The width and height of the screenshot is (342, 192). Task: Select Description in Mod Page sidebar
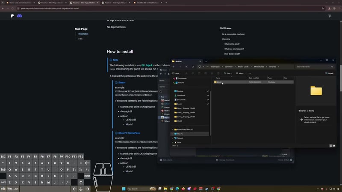(x=83, y=34)
